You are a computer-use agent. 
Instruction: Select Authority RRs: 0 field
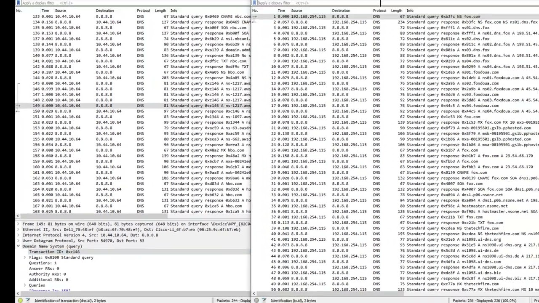click(47, 274)
